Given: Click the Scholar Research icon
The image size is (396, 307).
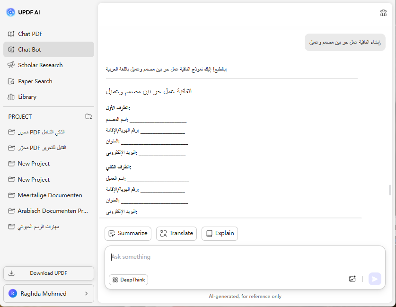Looking at the screenshot, I should [x=11, y=65].
